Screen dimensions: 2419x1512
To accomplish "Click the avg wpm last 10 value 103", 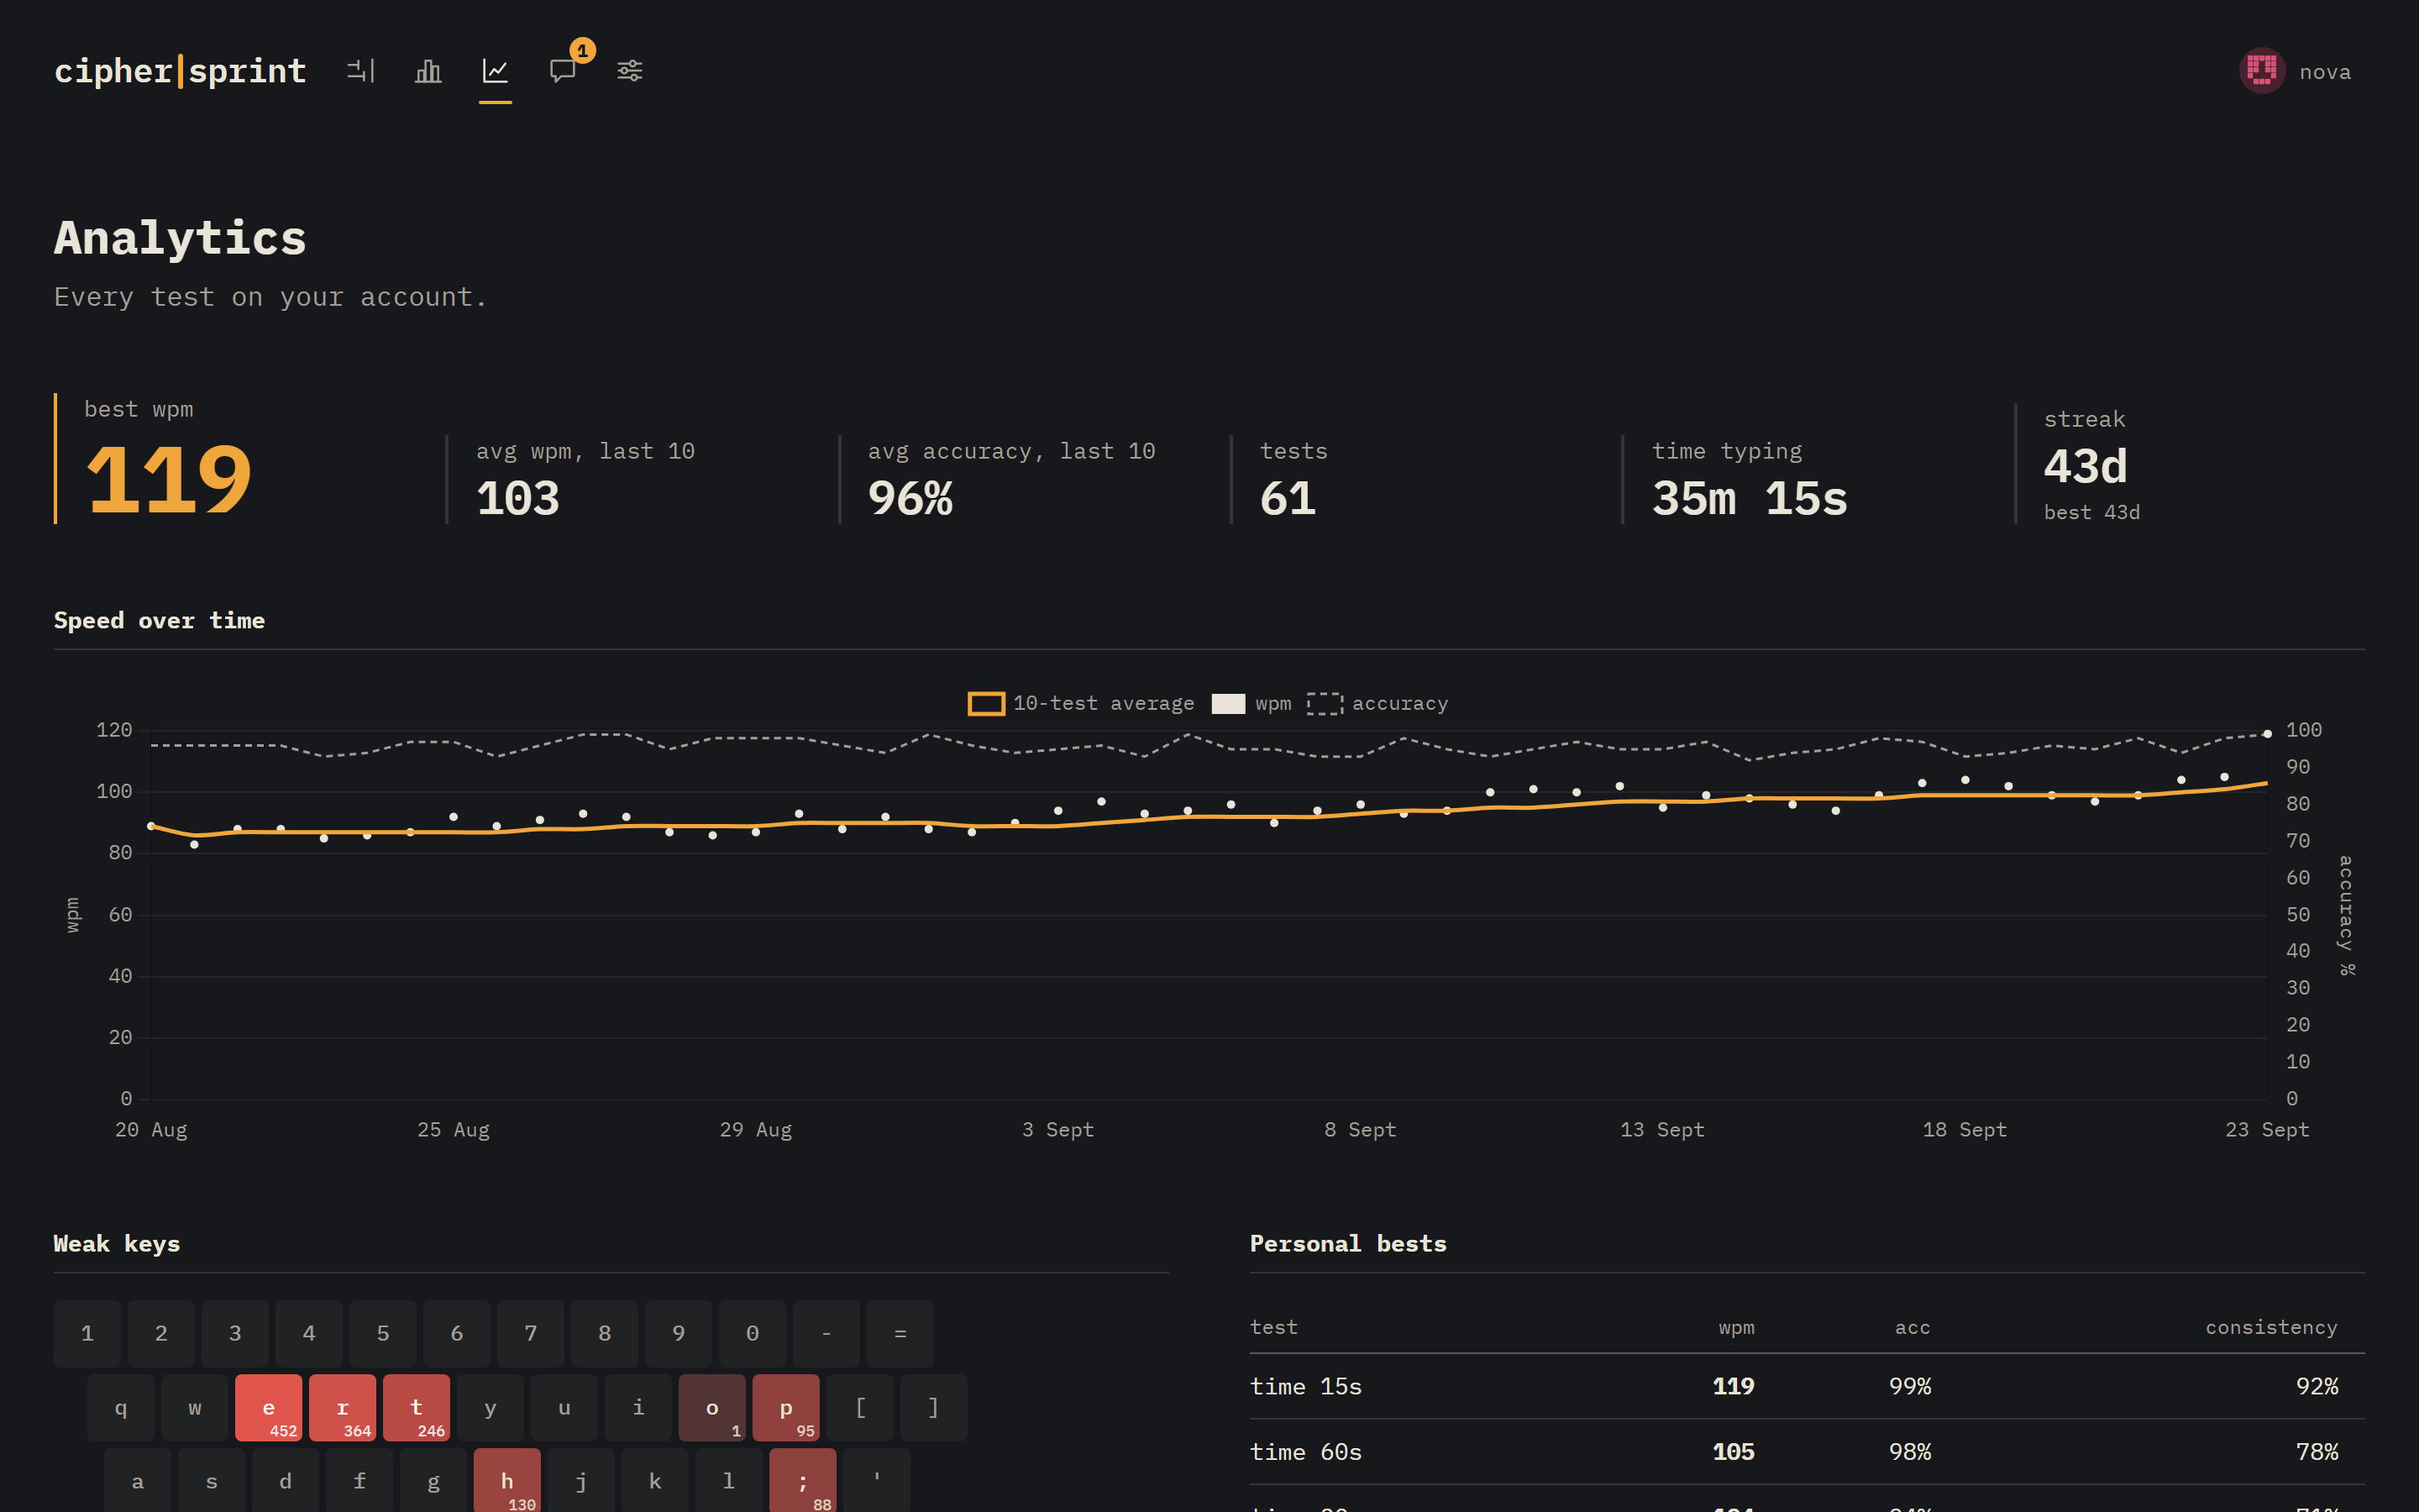I will [517, 499].
